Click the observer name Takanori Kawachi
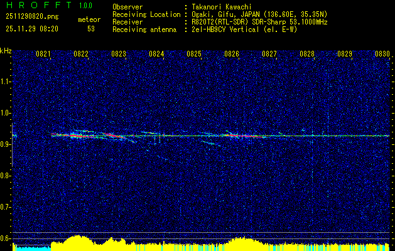This screenshot has height=251, width=395. [x=222, y=7]
